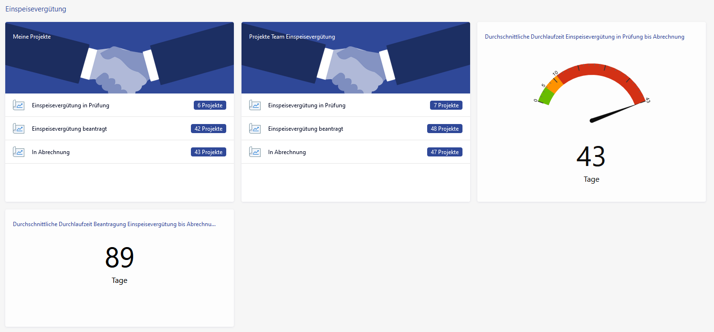Open In Abrechnung text in Team card
714x332 pixels.
point(287,152)
